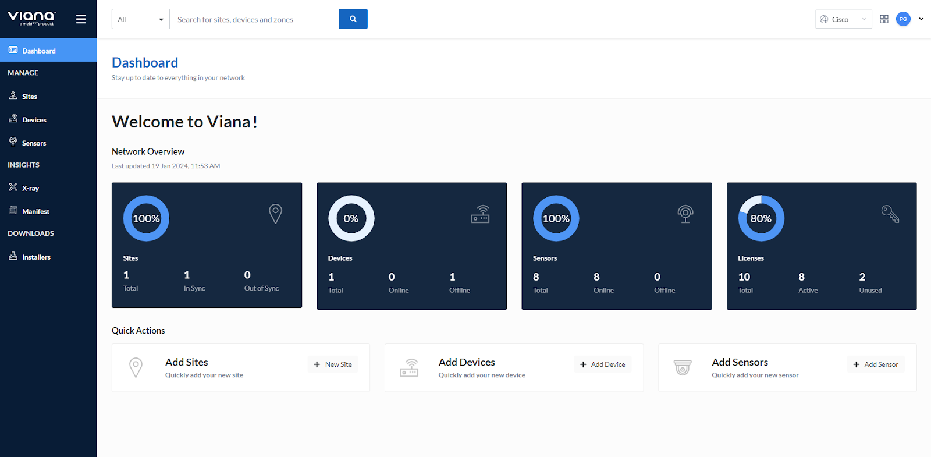Screen dimensions: 931x457
Task: Open the All search filter dropdown
Action: click(x=140, y=19)
